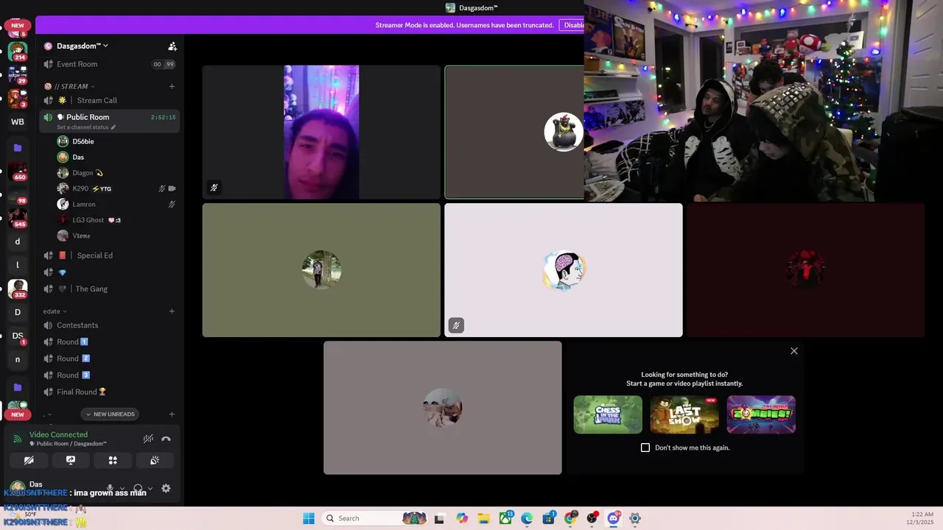Close the activities suggestion popup

pos(794,351)
